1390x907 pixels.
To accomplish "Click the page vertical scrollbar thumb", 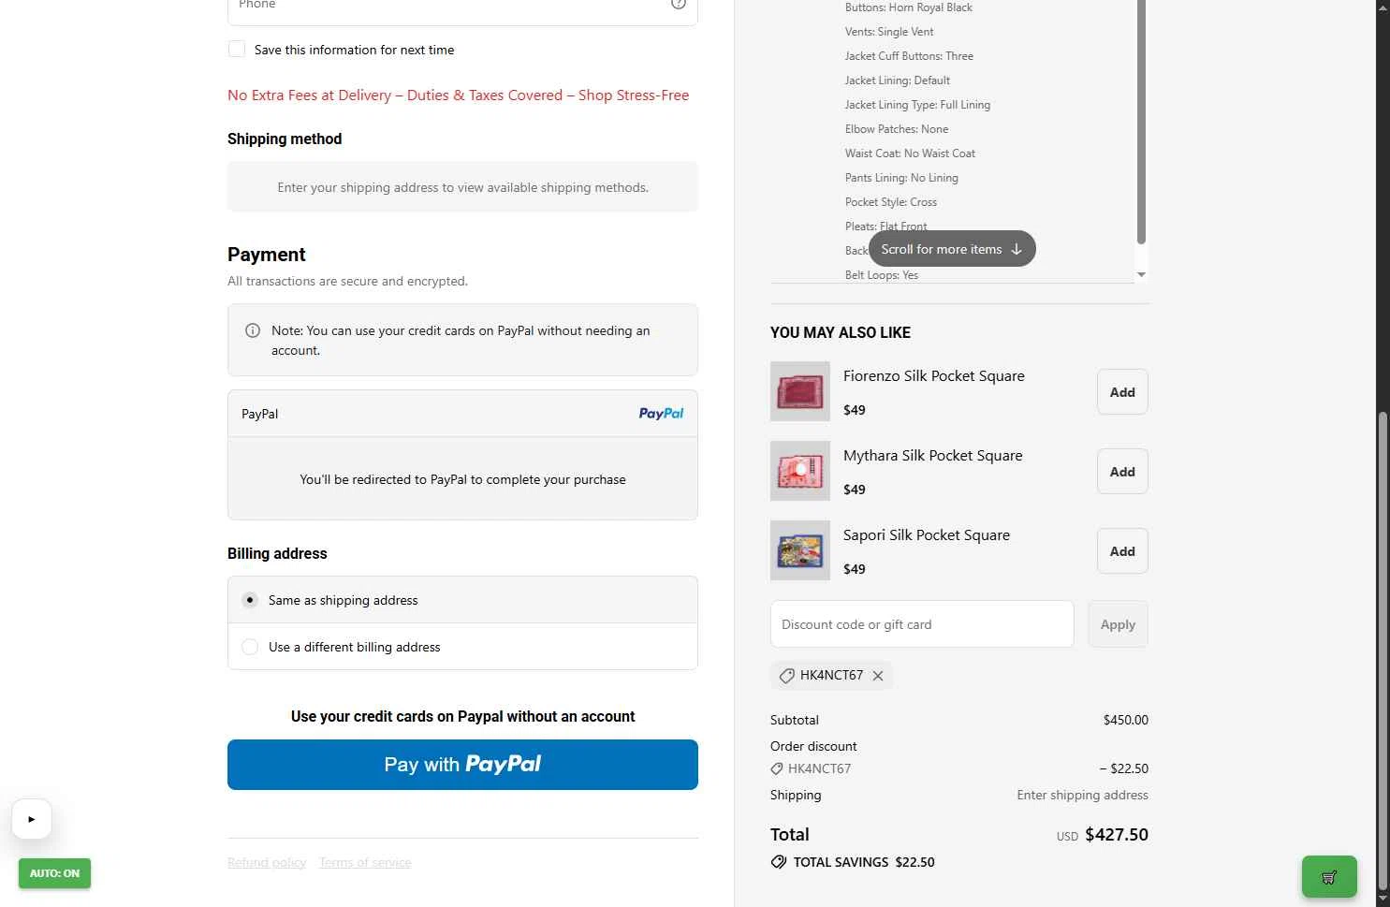I will tap(1383, 651).
